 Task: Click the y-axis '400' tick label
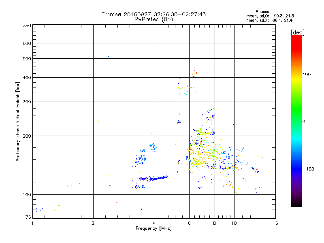(27, 78)
